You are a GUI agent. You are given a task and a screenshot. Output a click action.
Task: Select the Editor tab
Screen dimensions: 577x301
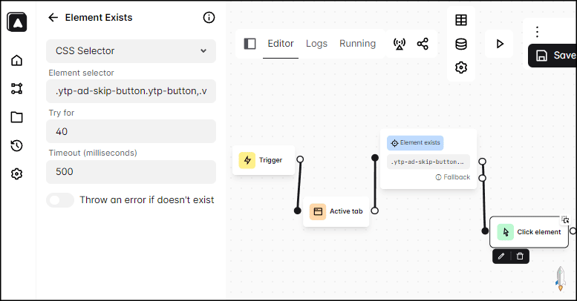(281, 44)
